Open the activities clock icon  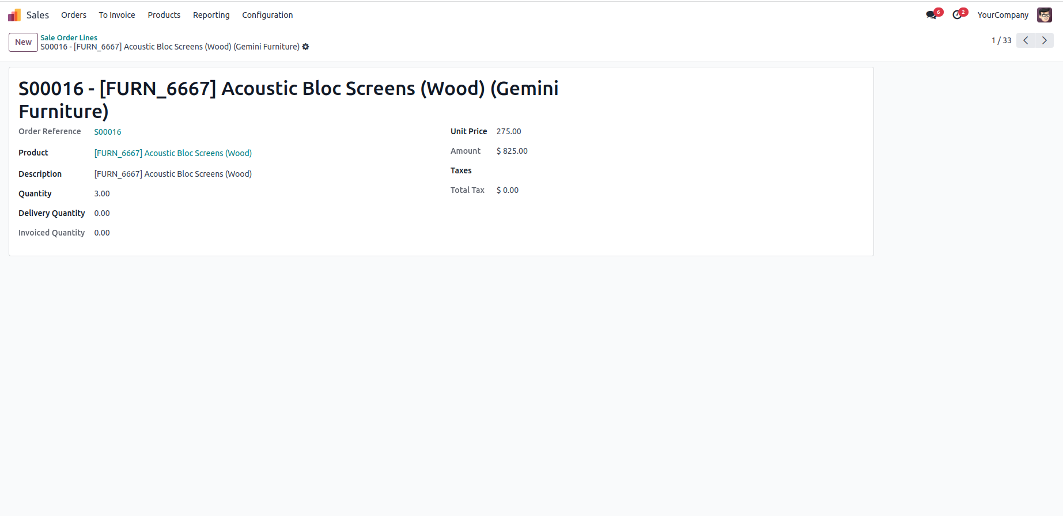[957, 15]
